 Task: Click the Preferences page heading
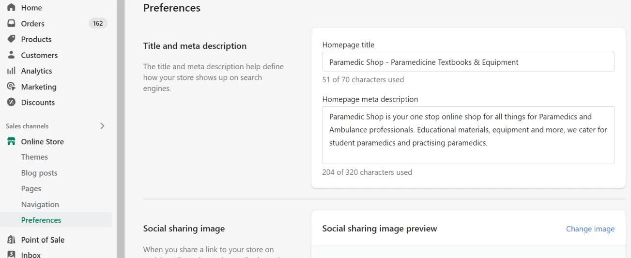172,8
